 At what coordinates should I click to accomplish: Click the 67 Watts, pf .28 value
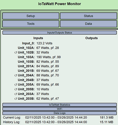click(48, 48)
